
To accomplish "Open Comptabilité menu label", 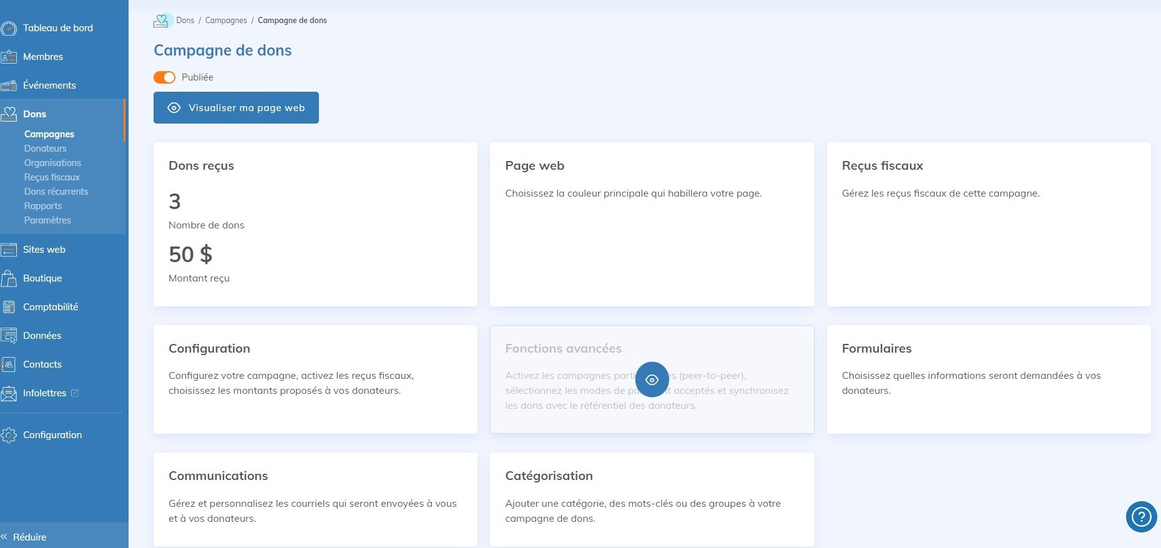I will 51,307.
